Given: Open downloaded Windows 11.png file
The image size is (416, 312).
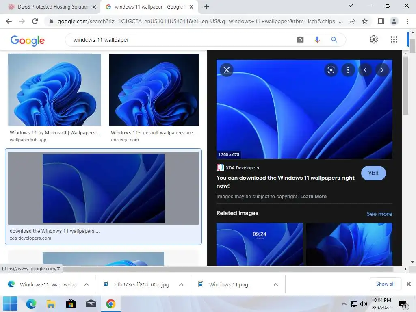Looking at the screenshot, I should 228,284.
